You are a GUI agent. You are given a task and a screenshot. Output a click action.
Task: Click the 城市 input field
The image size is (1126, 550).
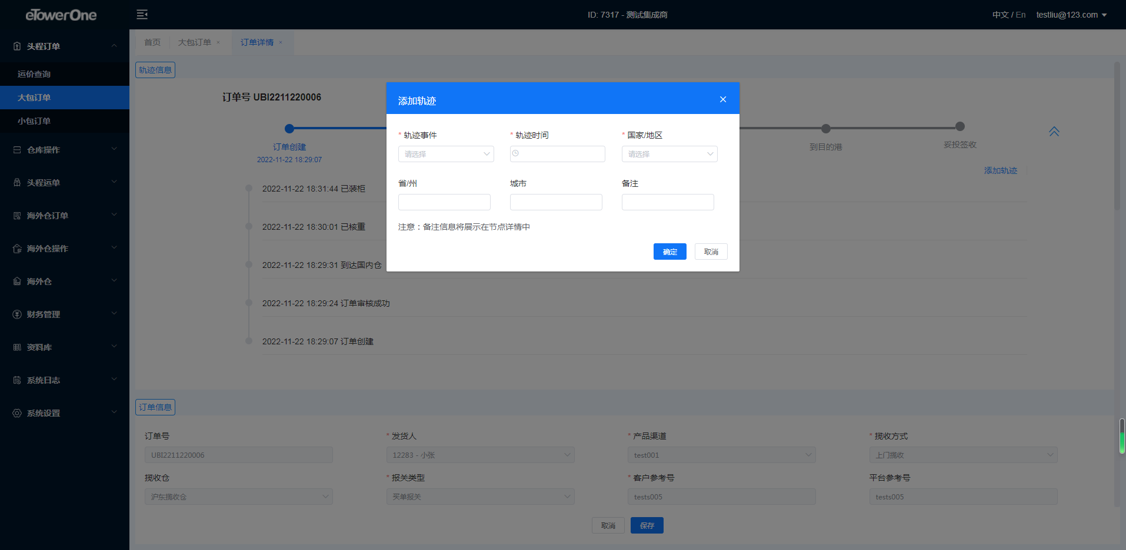pos(555,202)
